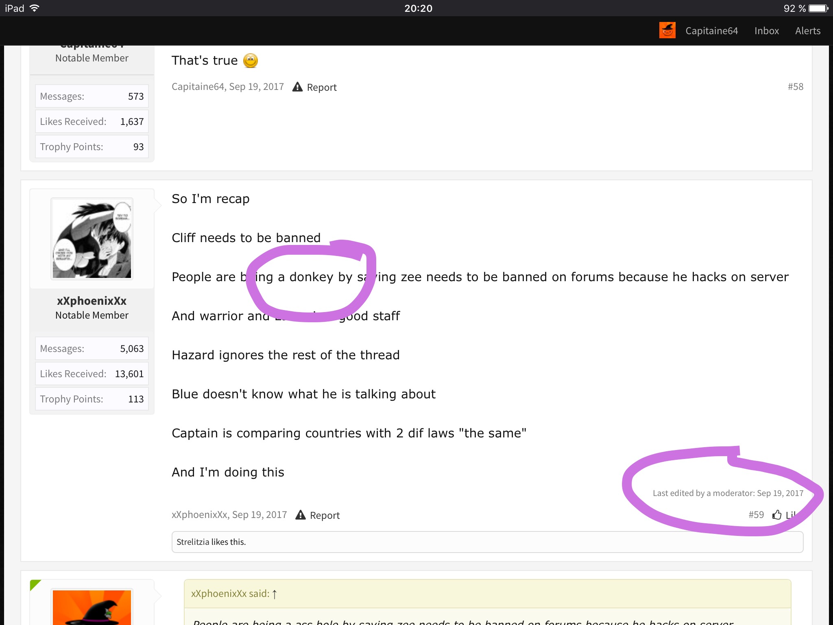Click the warning icon beside Report on post #58
Viewport: 833px width, 625px height.
pos(297,87)
